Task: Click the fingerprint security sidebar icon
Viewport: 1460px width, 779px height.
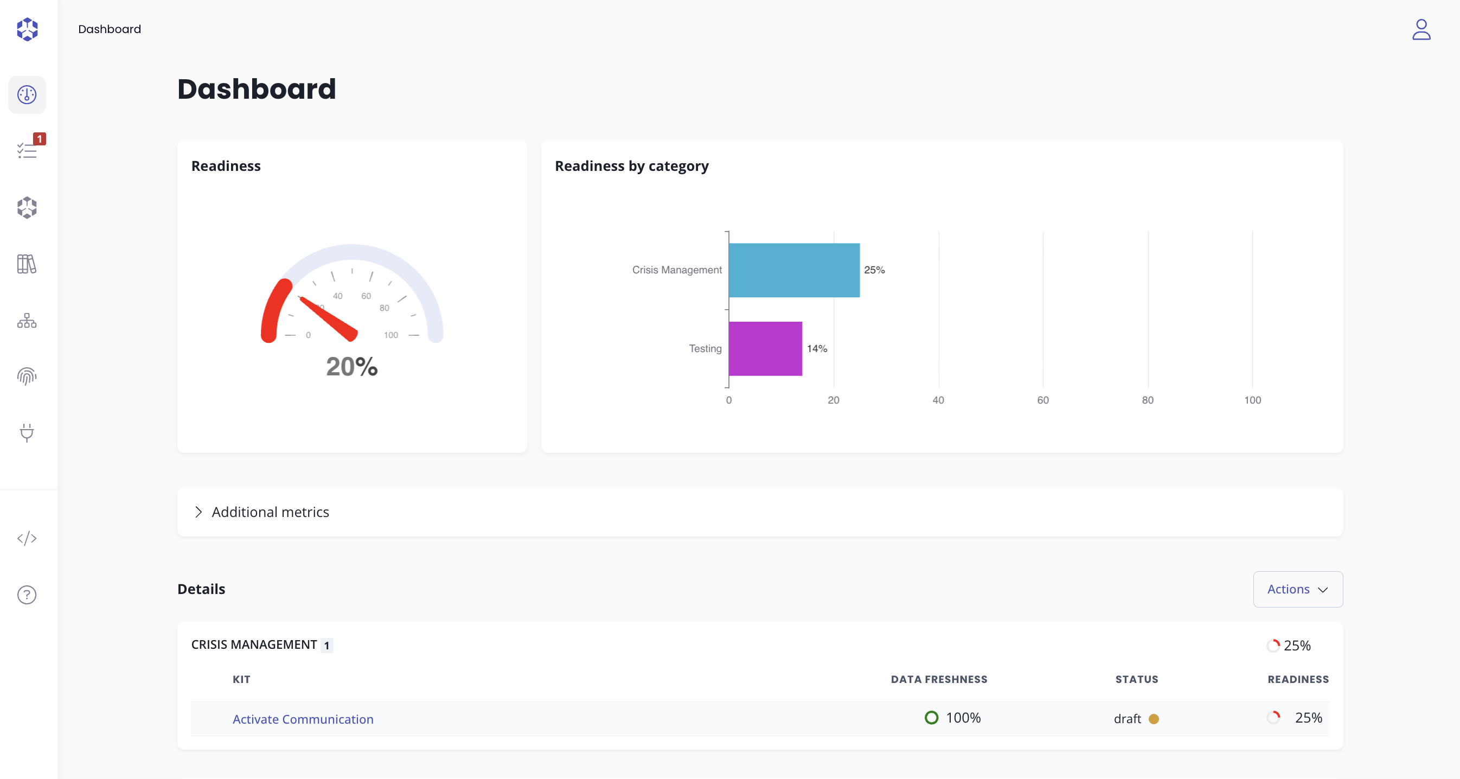Action: pyautogui.click(x=27, y=376)
